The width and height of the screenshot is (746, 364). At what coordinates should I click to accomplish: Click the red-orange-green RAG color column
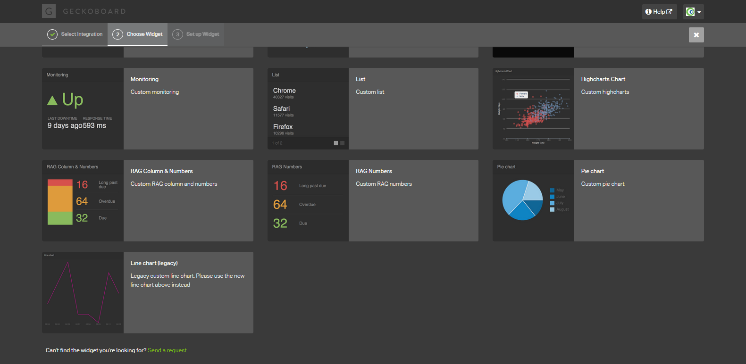(60, 202)
